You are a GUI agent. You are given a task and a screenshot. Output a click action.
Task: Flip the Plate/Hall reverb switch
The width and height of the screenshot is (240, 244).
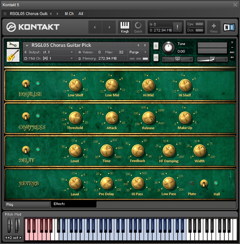(204, 184)
